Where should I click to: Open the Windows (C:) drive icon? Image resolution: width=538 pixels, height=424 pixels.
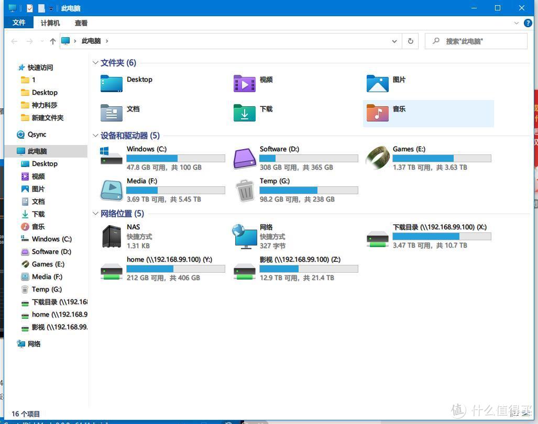(x=111, y=157)
